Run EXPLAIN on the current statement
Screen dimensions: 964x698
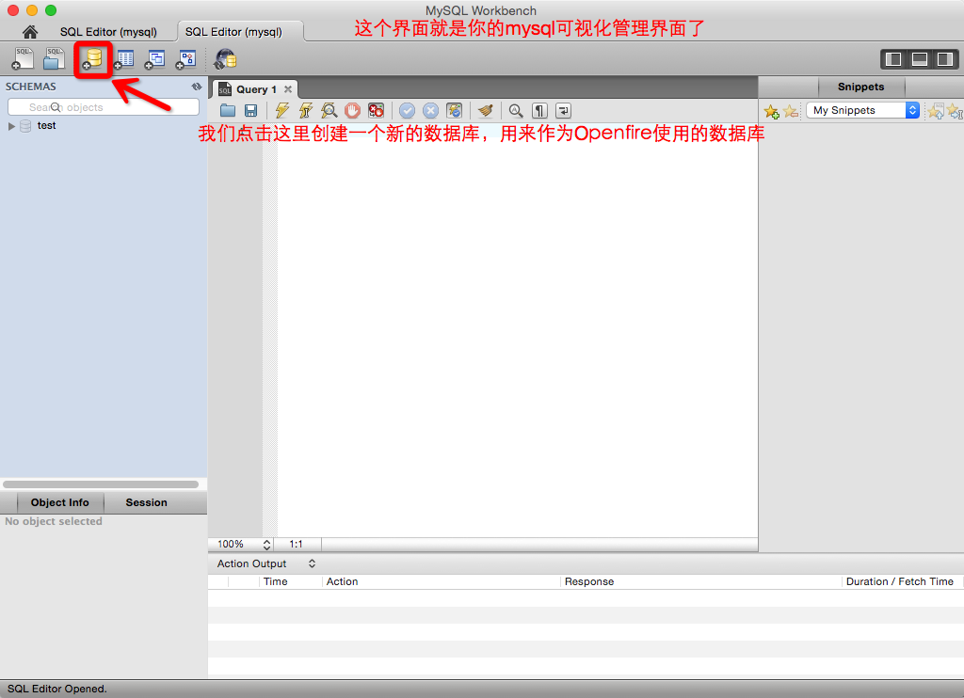click(329, 111)
